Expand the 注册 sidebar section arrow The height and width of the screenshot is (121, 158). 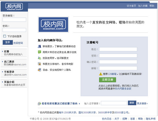(3, 51)
